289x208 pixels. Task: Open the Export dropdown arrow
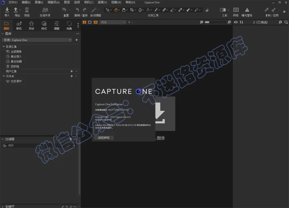pyautogui.click(x=20, y=10)
